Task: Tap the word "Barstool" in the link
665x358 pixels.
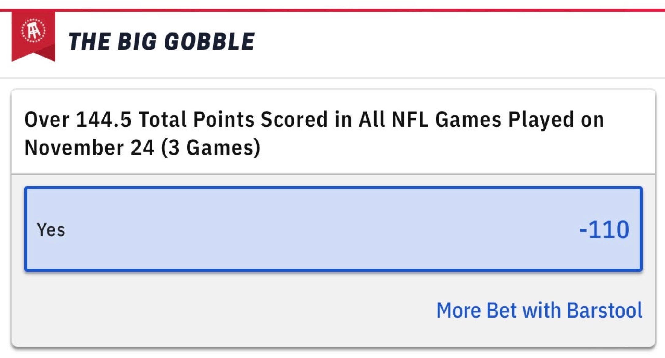Action: click(x=604, y=310)
